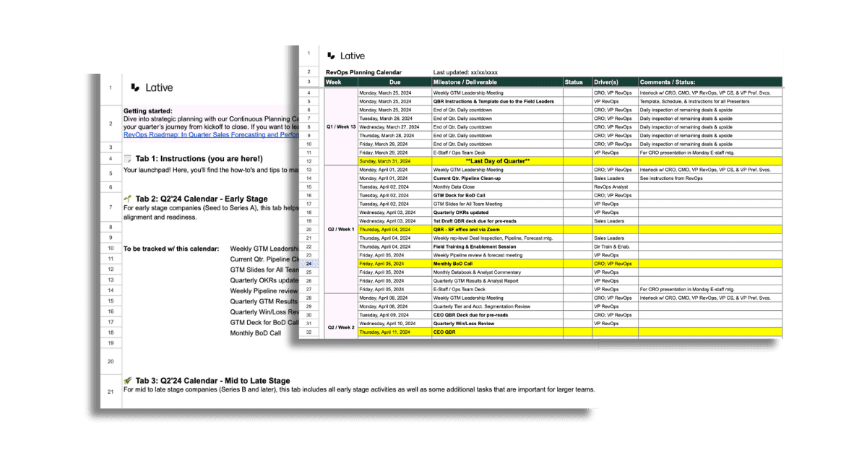Click the 'Last updated: xx/xx/xxxx' cell

click(x=465, y=72)
